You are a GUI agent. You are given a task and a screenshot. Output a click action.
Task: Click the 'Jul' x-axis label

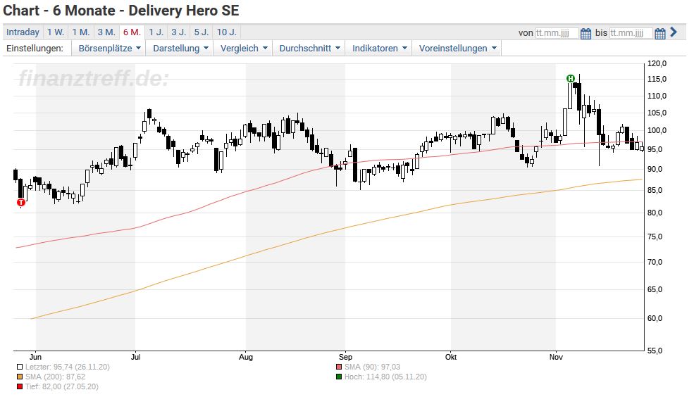(x=135, y=357)
